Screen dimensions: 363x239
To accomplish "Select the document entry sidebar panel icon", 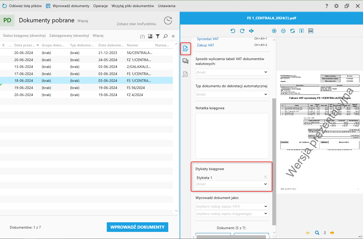I will (186, 49).
